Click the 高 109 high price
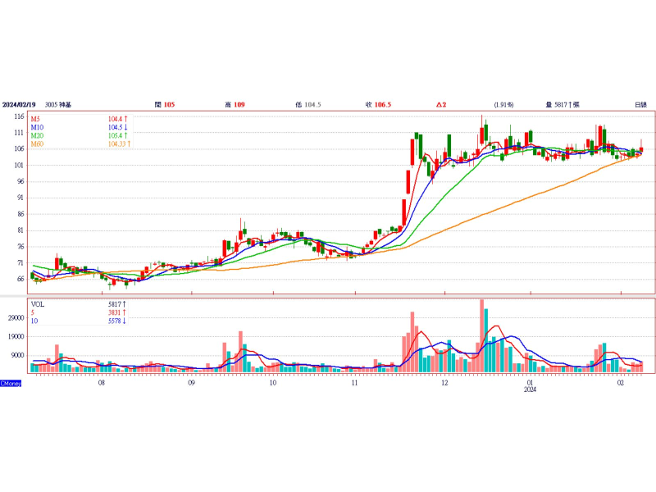656x492 pixels. point(235,105)
